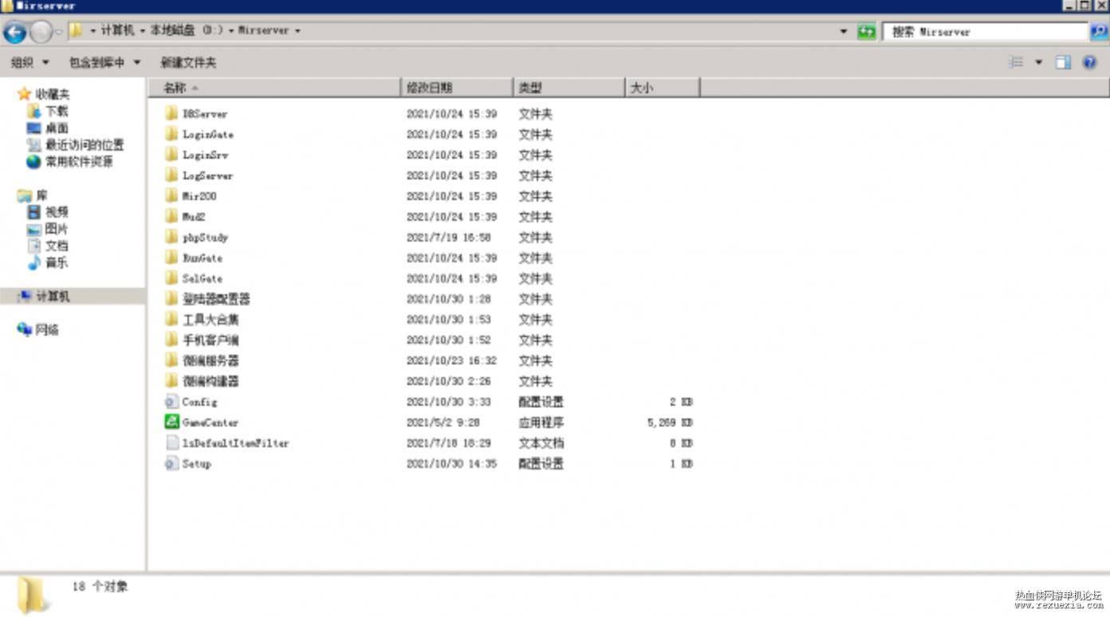Open the 组织 menu

30,62
